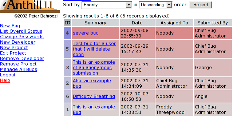Viewport: 233px width, 131px height.
Task: Go to List Overall Status
Action: (x=21, y=31)
